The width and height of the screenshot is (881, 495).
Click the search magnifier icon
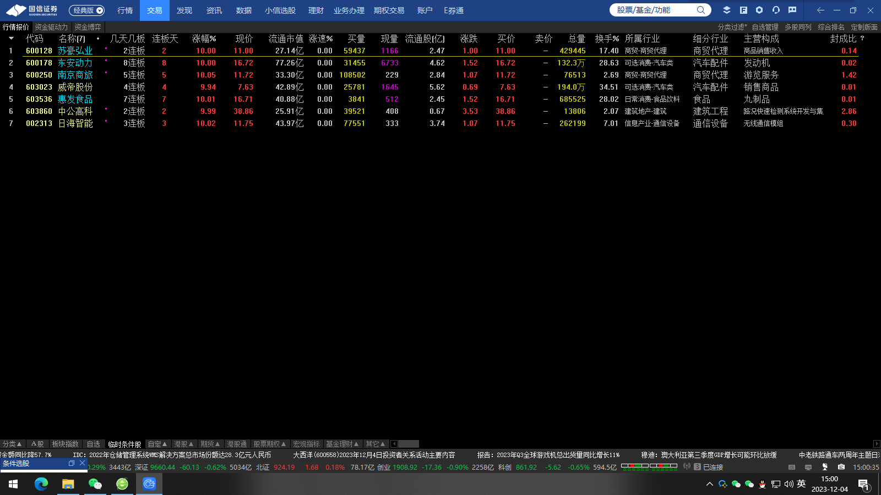point(700,10)
